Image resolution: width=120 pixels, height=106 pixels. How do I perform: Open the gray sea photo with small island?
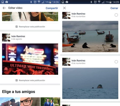90,83
